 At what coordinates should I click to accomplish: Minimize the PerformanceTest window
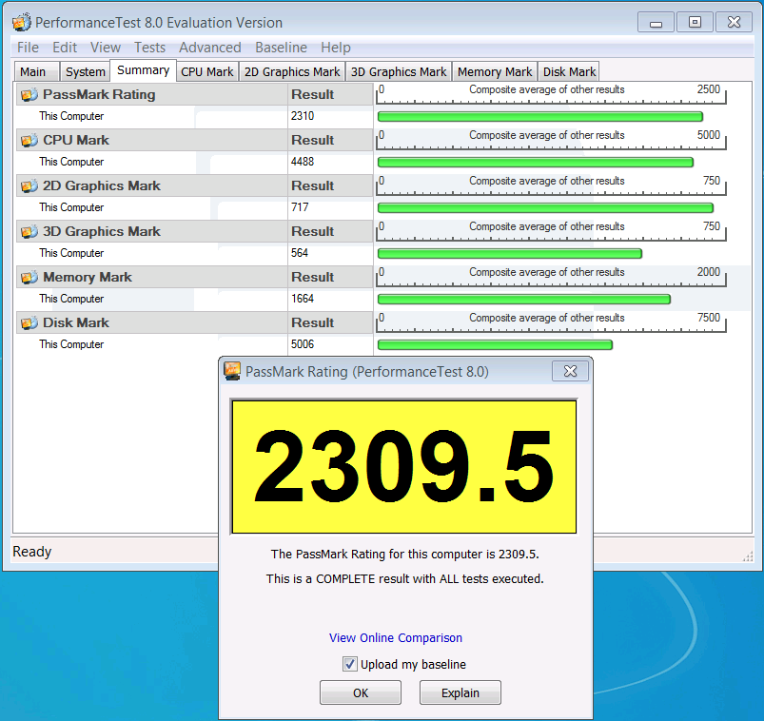click(656, 23)
